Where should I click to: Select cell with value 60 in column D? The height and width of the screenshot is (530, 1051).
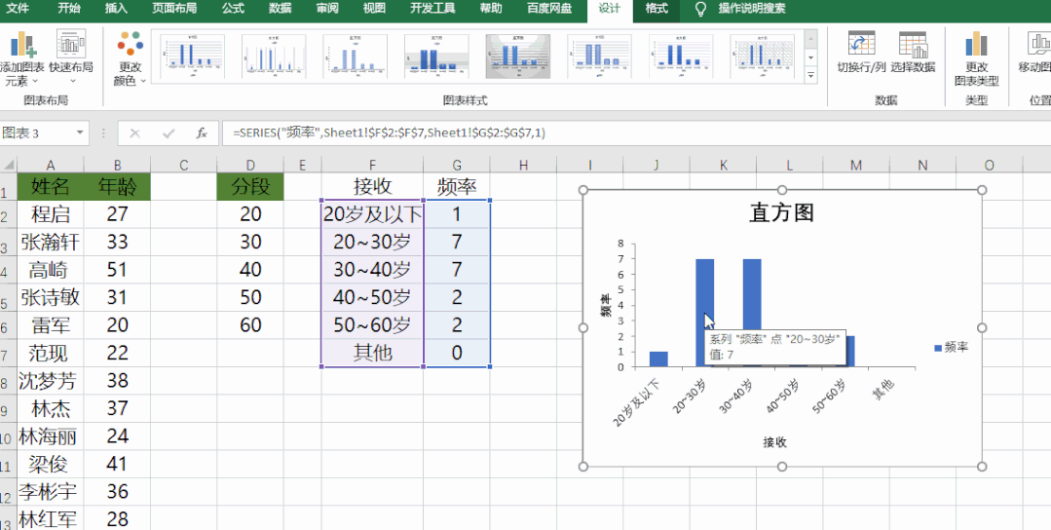coord(250,325)
